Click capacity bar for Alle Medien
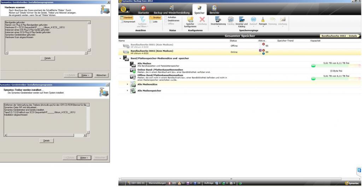Screen dimensions: 362x187 (x=335, y=66)
